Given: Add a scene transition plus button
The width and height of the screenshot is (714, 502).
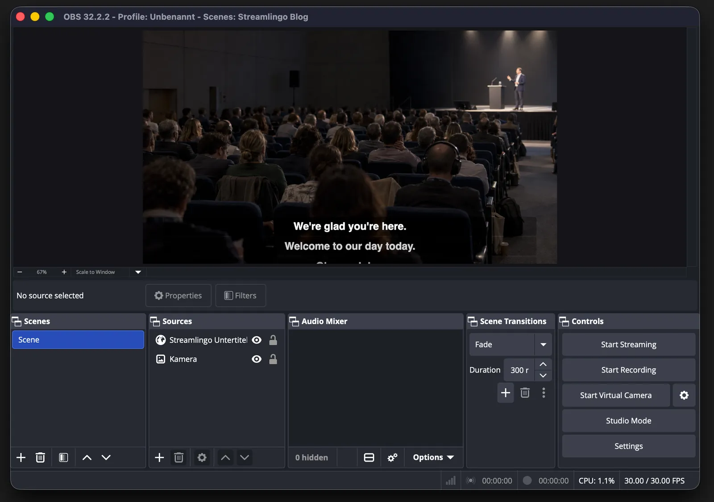Looking at the screenshot, I should point(506,393).
